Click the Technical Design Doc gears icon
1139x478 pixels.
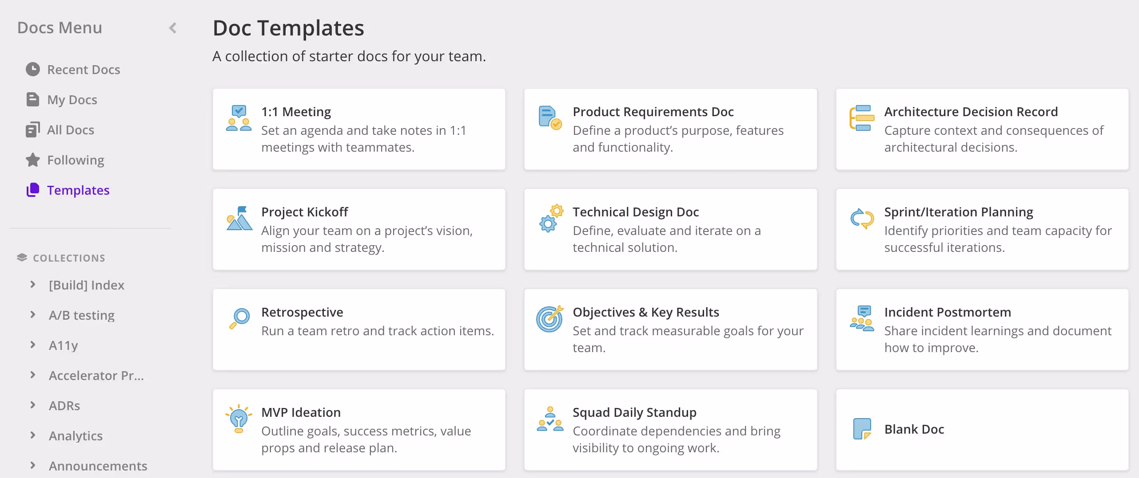pos(550,218)
